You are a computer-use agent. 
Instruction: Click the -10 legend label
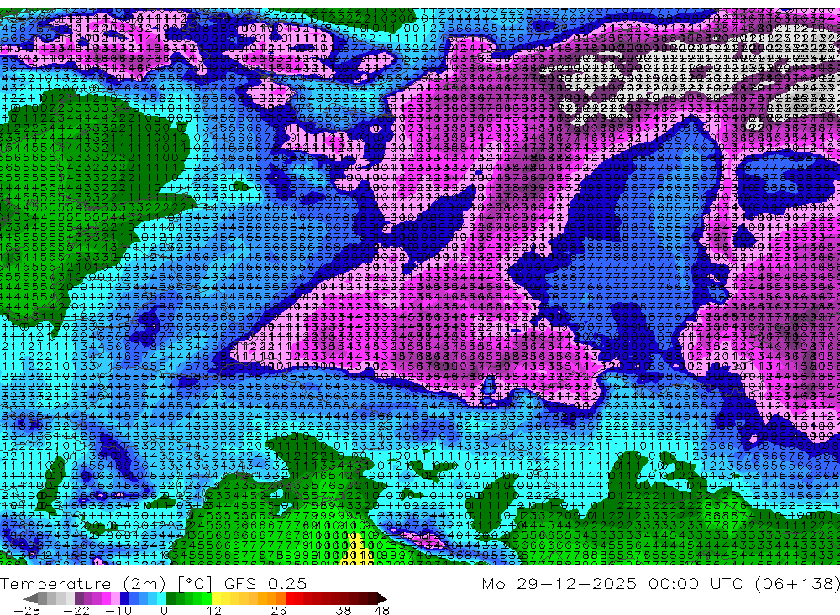pos(118,610)
